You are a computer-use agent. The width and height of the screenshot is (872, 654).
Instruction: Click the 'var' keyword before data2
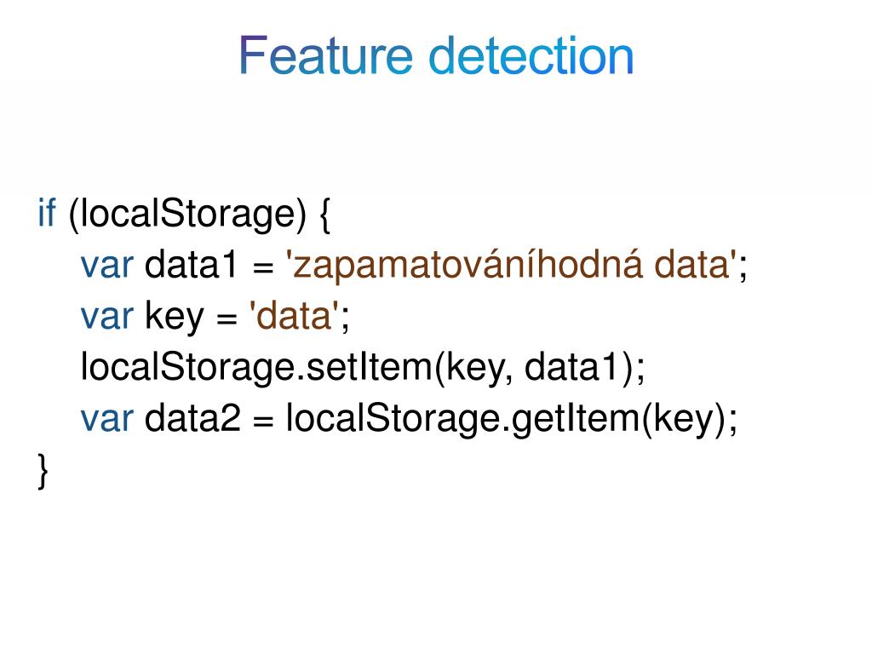tap(107, 419)
